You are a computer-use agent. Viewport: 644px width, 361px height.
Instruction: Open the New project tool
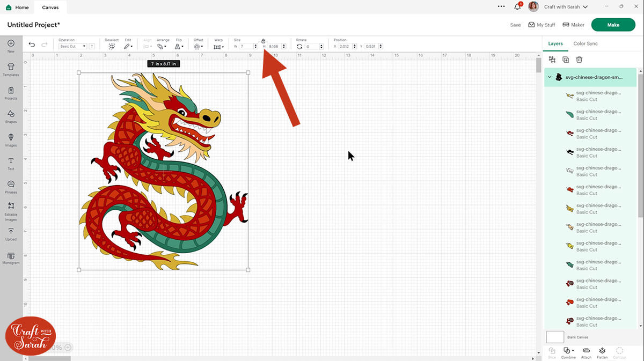[11, 46]
